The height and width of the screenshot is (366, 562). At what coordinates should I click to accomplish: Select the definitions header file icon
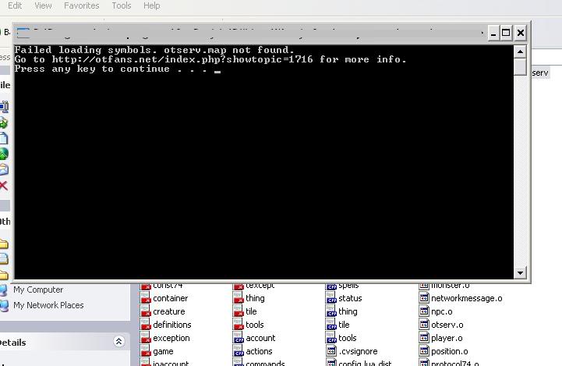pos(145,325)
